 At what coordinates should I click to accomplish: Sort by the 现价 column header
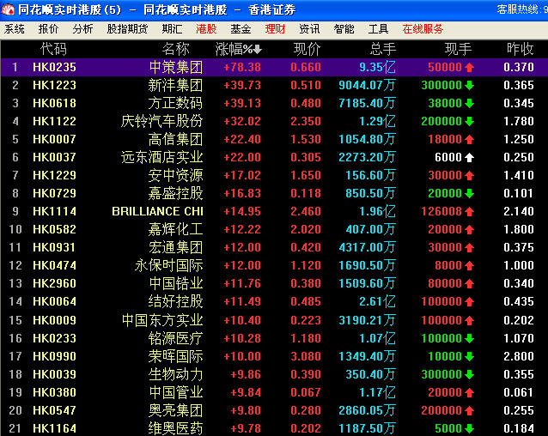click(x=307, y=49)
